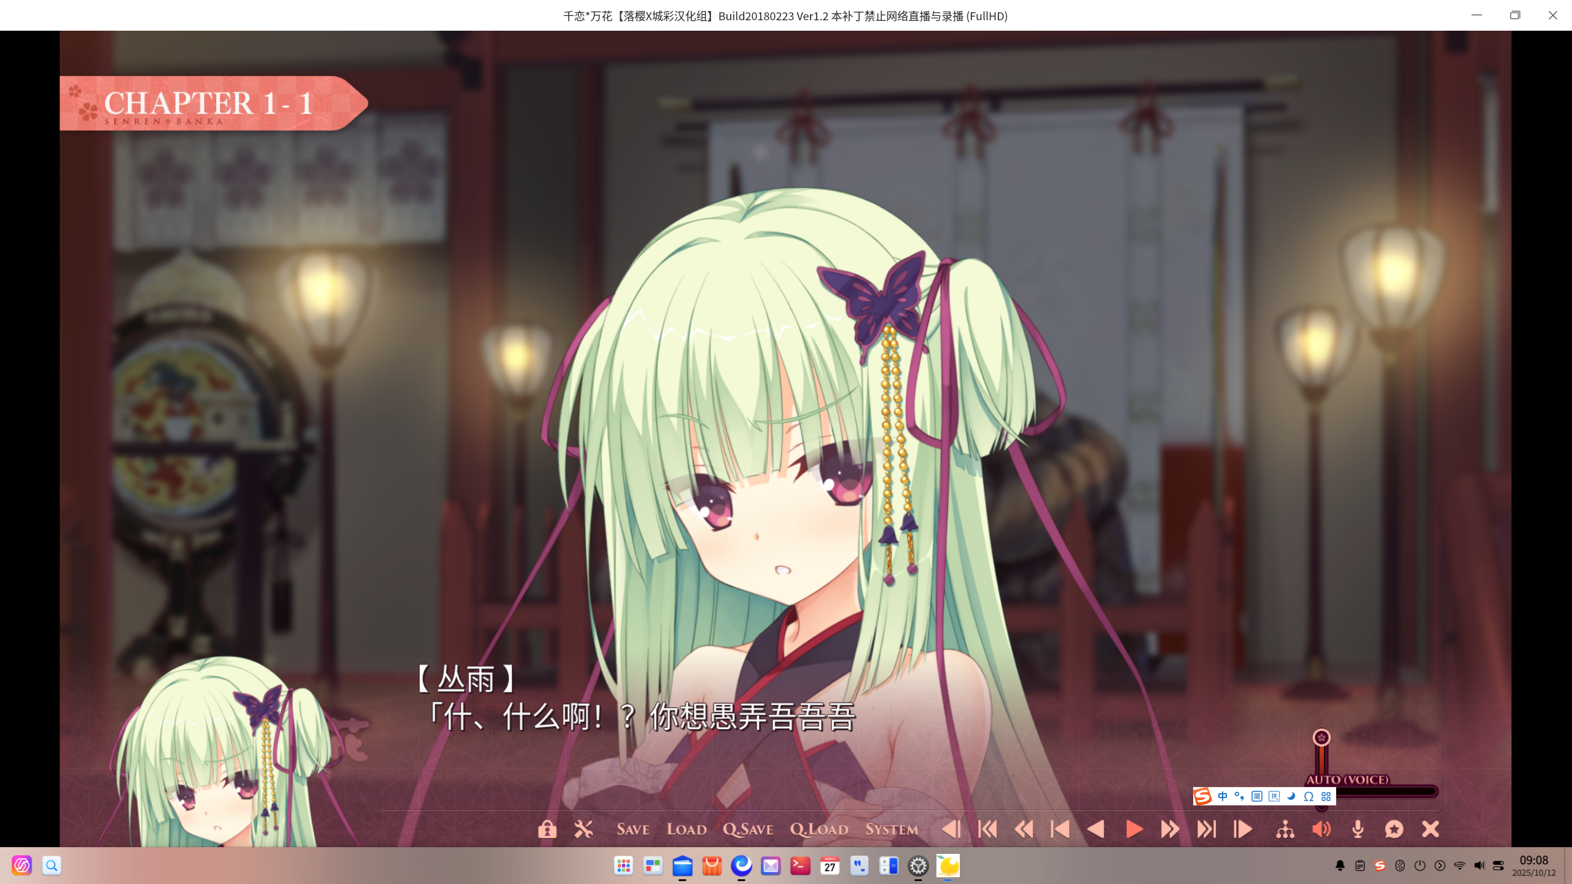Adjust the AUTO (VOICE) speed slider knob

(x=1321, y=737)
